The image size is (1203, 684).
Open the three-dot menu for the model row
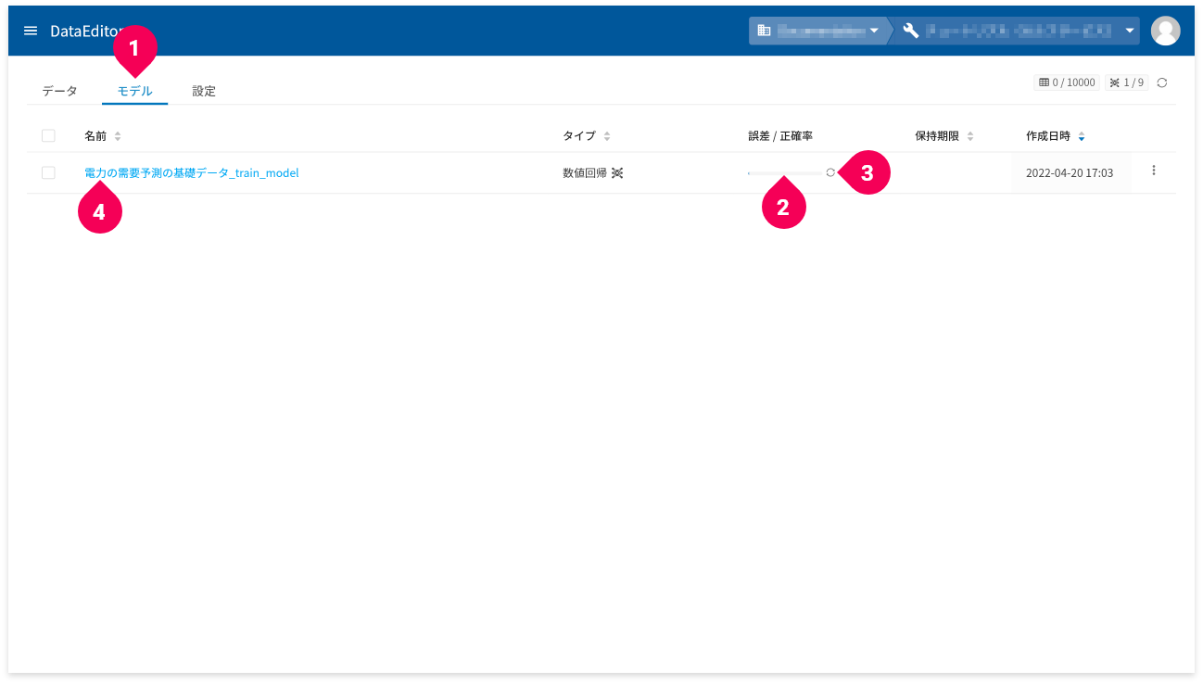point(1154,171)
